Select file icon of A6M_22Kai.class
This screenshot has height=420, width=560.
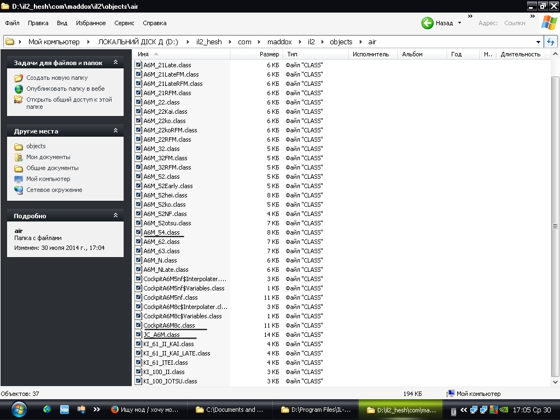(138, 112)
